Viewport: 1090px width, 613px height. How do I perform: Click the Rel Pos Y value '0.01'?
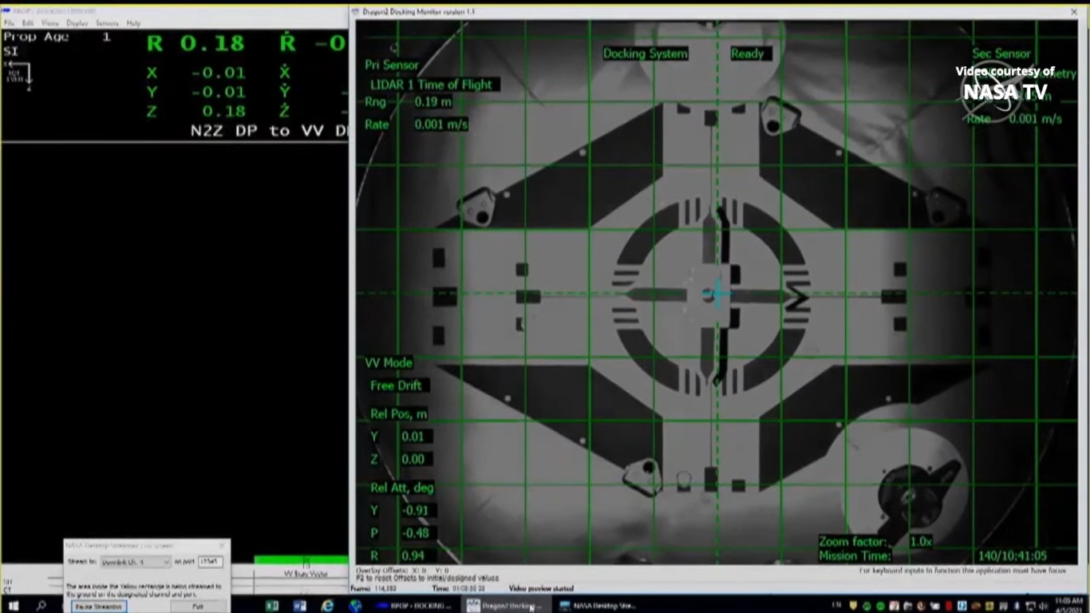tap(413, 437)
